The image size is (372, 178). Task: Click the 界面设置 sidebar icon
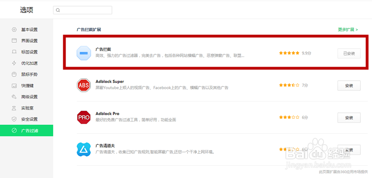(14, 41)
